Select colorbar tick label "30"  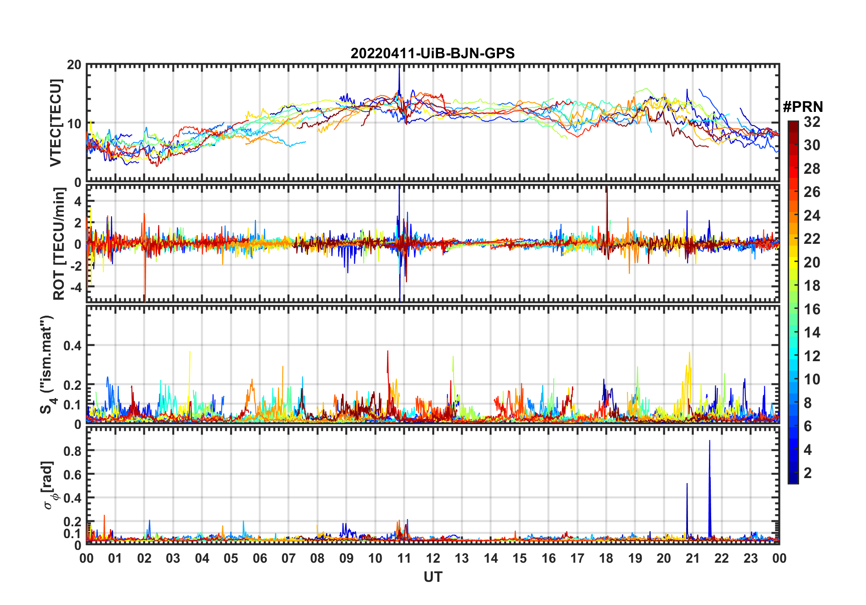[x=812, y=145]
